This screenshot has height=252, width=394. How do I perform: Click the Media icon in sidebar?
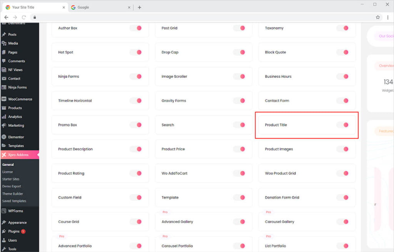point(4,43)
